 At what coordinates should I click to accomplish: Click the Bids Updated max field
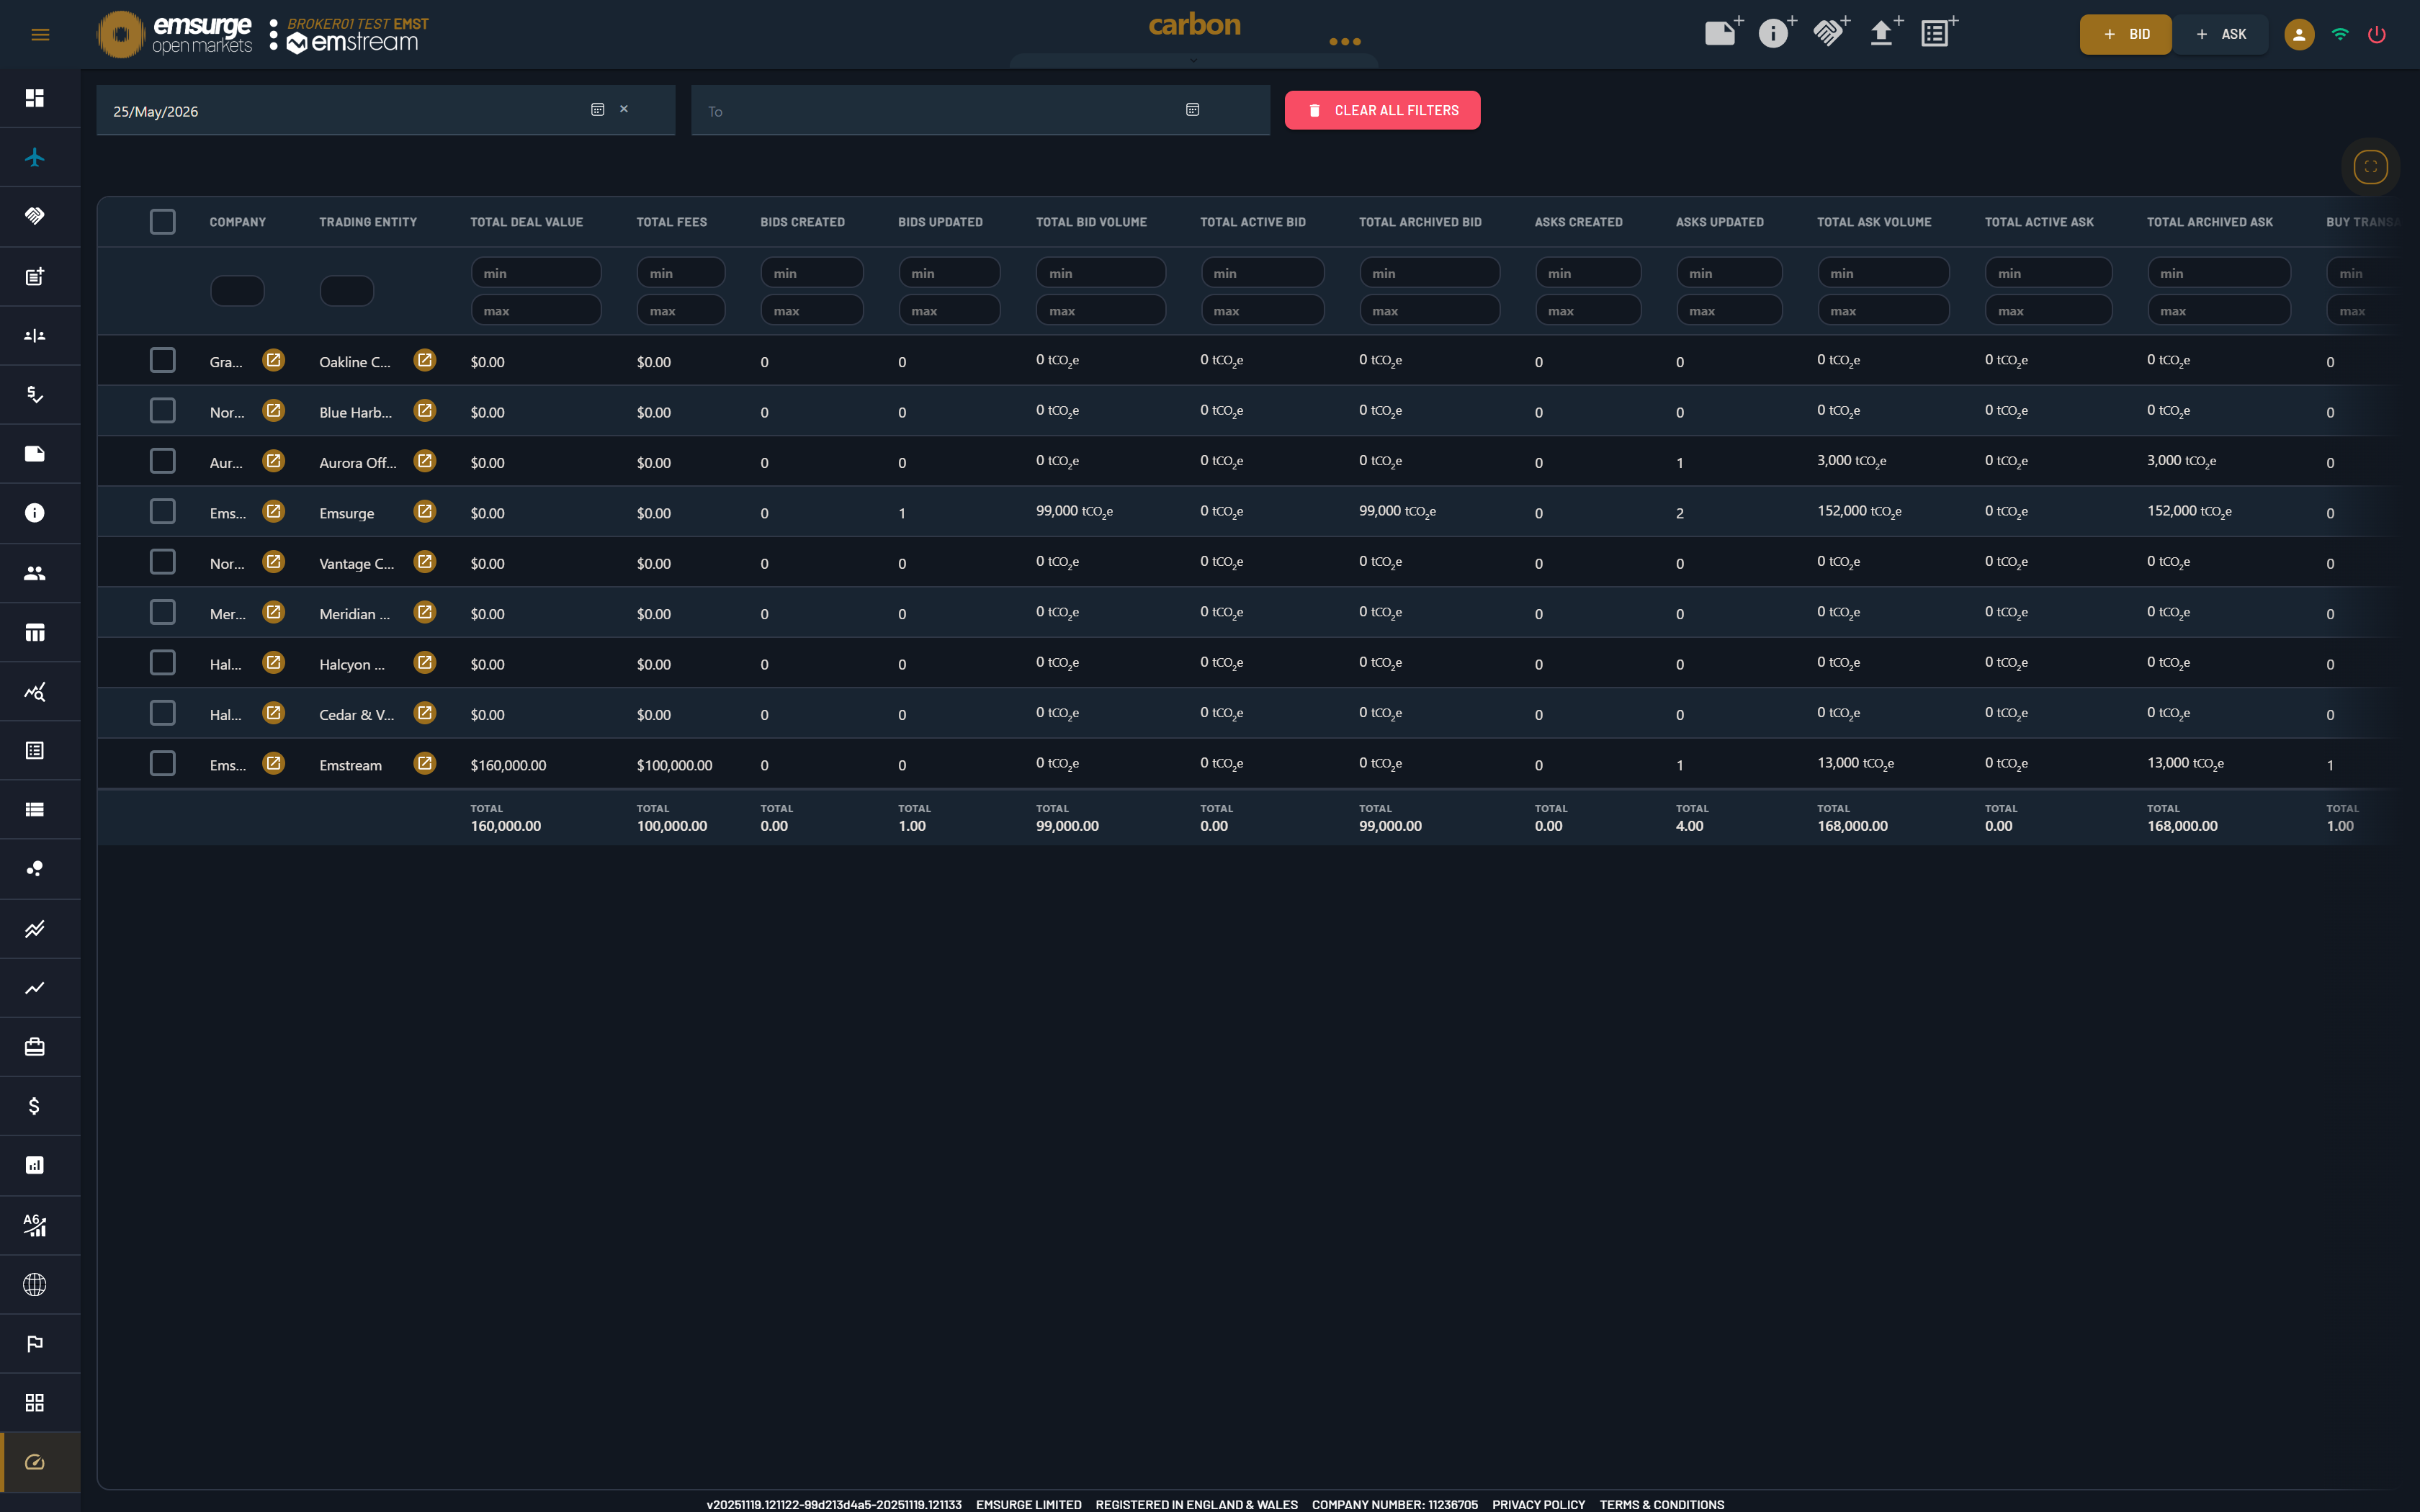coord(949,311)
